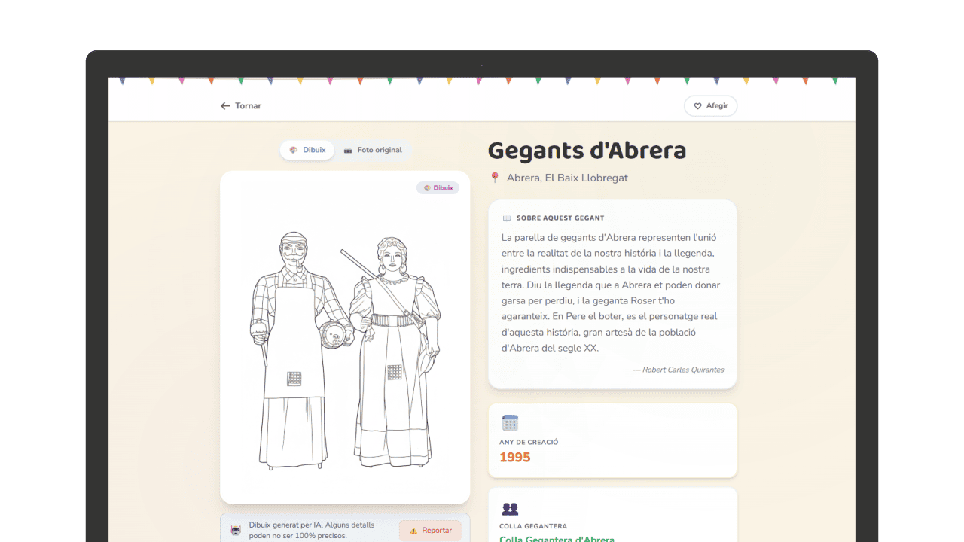Screen dimensions: 964x542
Task: Click the heart icon in Afegir button
Action: [697, 106]
